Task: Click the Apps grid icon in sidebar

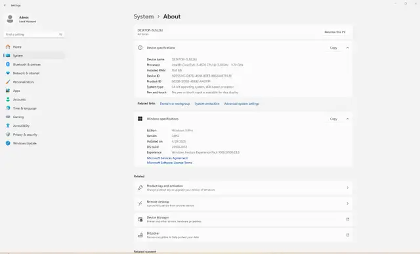Action: (x=8, y=91)
